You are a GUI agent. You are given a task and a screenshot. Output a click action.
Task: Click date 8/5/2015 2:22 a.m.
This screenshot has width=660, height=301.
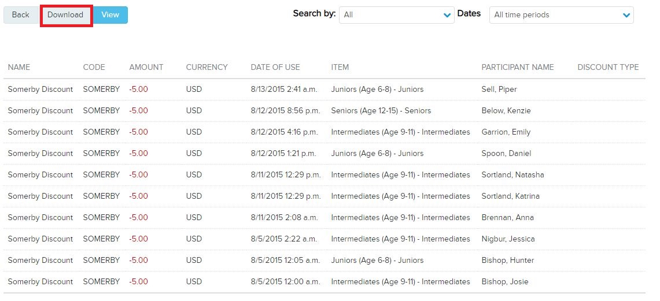[x=282, y=239]
